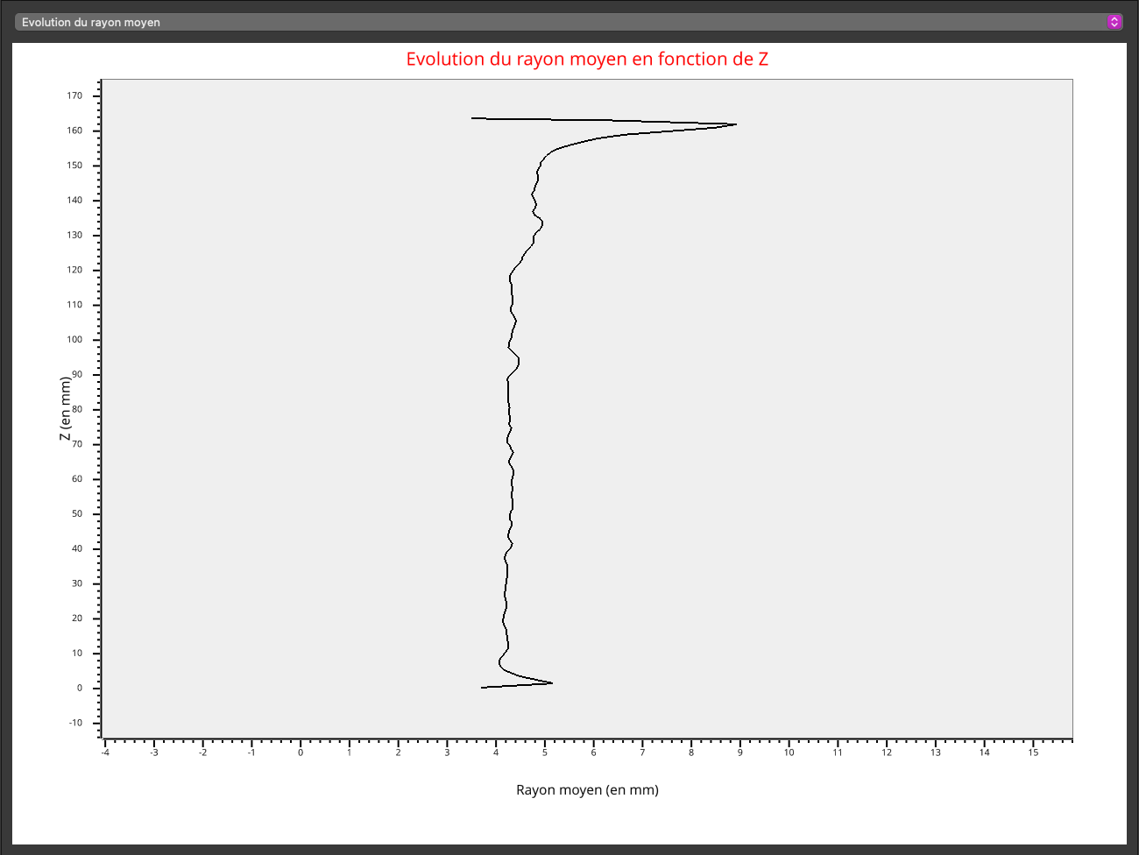This screenshot has height=855, width=1139.
Task: Click the red chart title text
Action: (x=586, y=60)
